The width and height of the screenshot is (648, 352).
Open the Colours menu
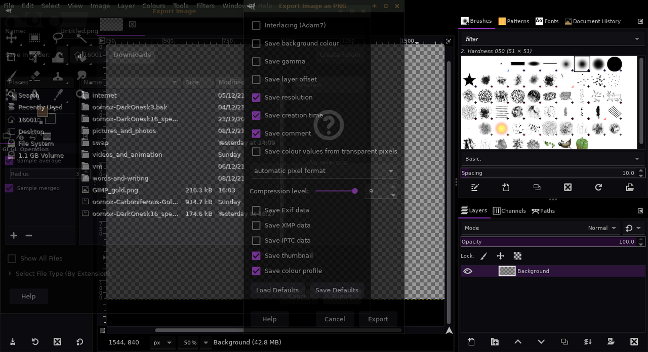tap(153, 6)
